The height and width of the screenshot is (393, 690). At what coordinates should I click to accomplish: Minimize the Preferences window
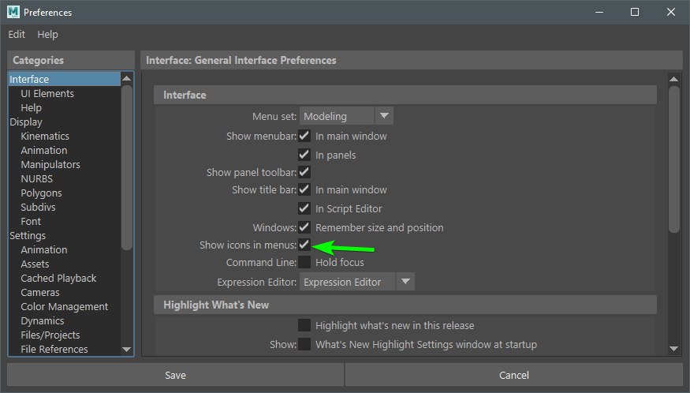pos(599,12)
